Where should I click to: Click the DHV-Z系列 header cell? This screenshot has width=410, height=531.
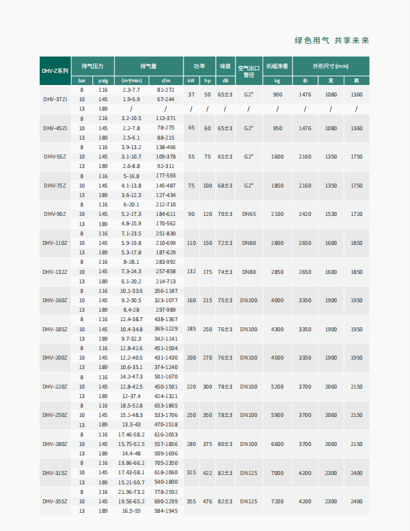(55, 71)
